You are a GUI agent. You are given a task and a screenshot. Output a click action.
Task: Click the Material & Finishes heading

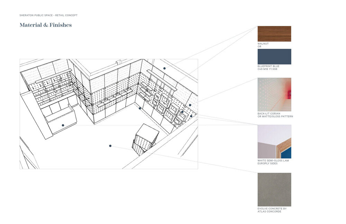46,25
